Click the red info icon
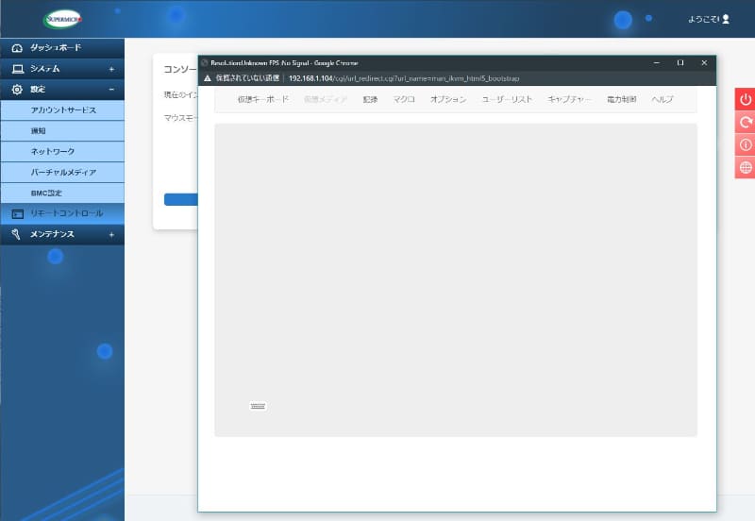This screenshot has height=521, width=755. pos(746,145)
